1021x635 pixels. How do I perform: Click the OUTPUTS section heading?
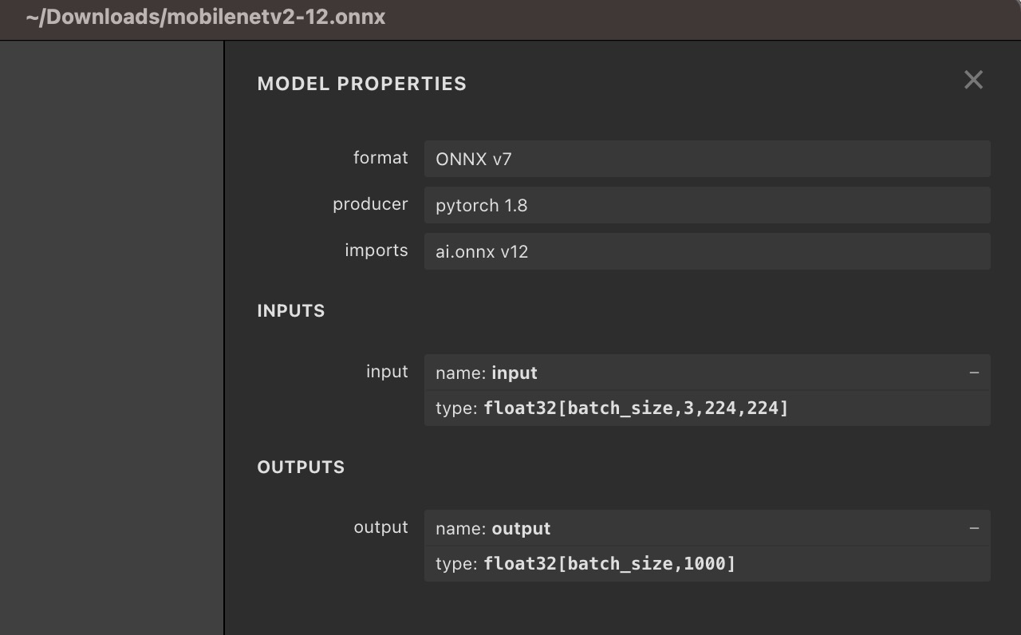coord(301,467)
